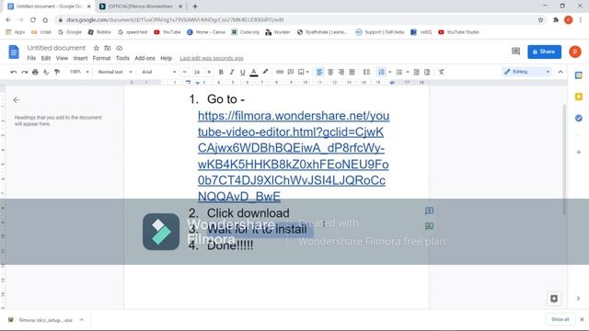
Task: Click the Undo icon in toolbar
Action: pos(14,72)
